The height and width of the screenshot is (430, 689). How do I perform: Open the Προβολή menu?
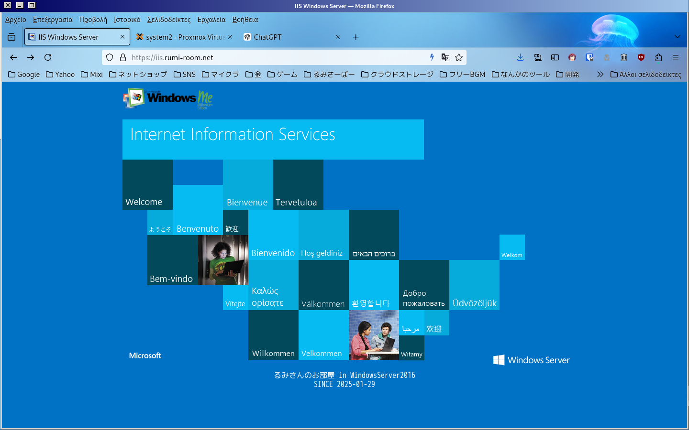click(x=93, y=20)
